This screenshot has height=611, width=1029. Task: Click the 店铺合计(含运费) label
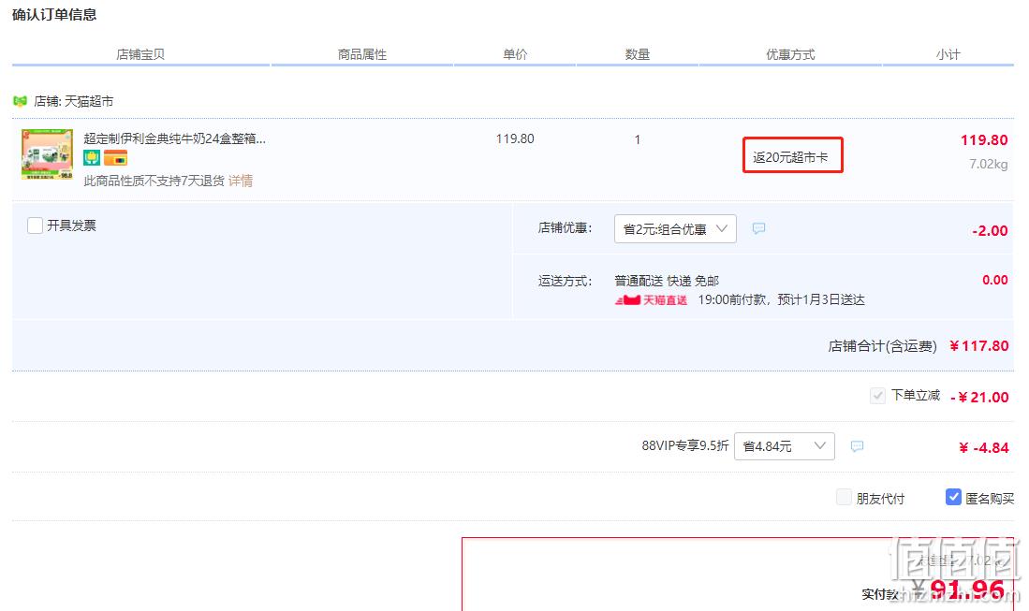(883, 346)
